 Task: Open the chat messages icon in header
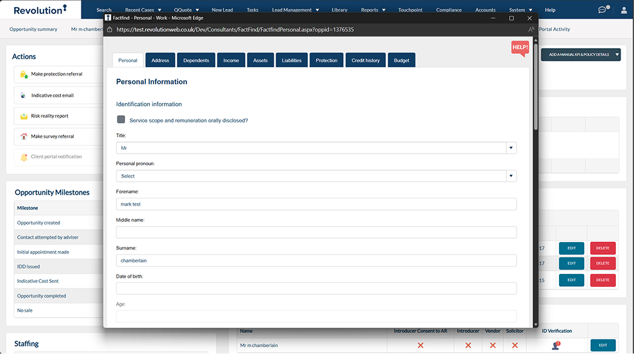(603, 10)
